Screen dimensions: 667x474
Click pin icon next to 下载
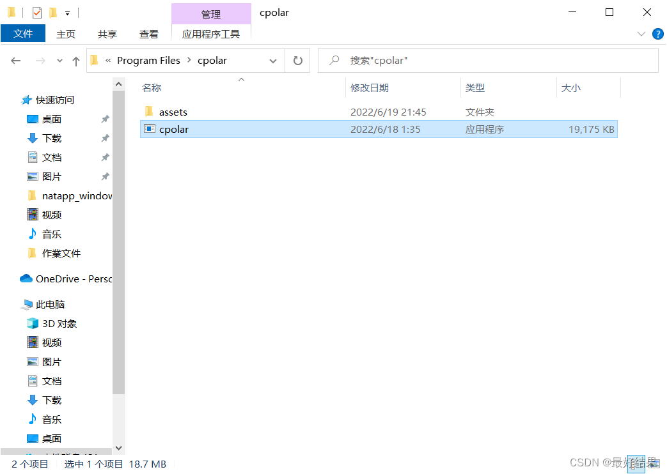click(x=105, y=138)
